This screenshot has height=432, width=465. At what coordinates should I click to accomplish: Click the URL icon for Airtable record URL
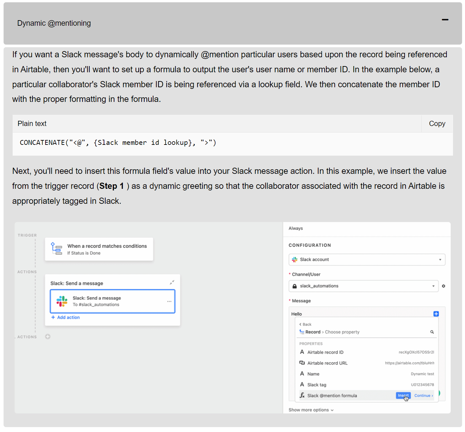pos(302,363)
